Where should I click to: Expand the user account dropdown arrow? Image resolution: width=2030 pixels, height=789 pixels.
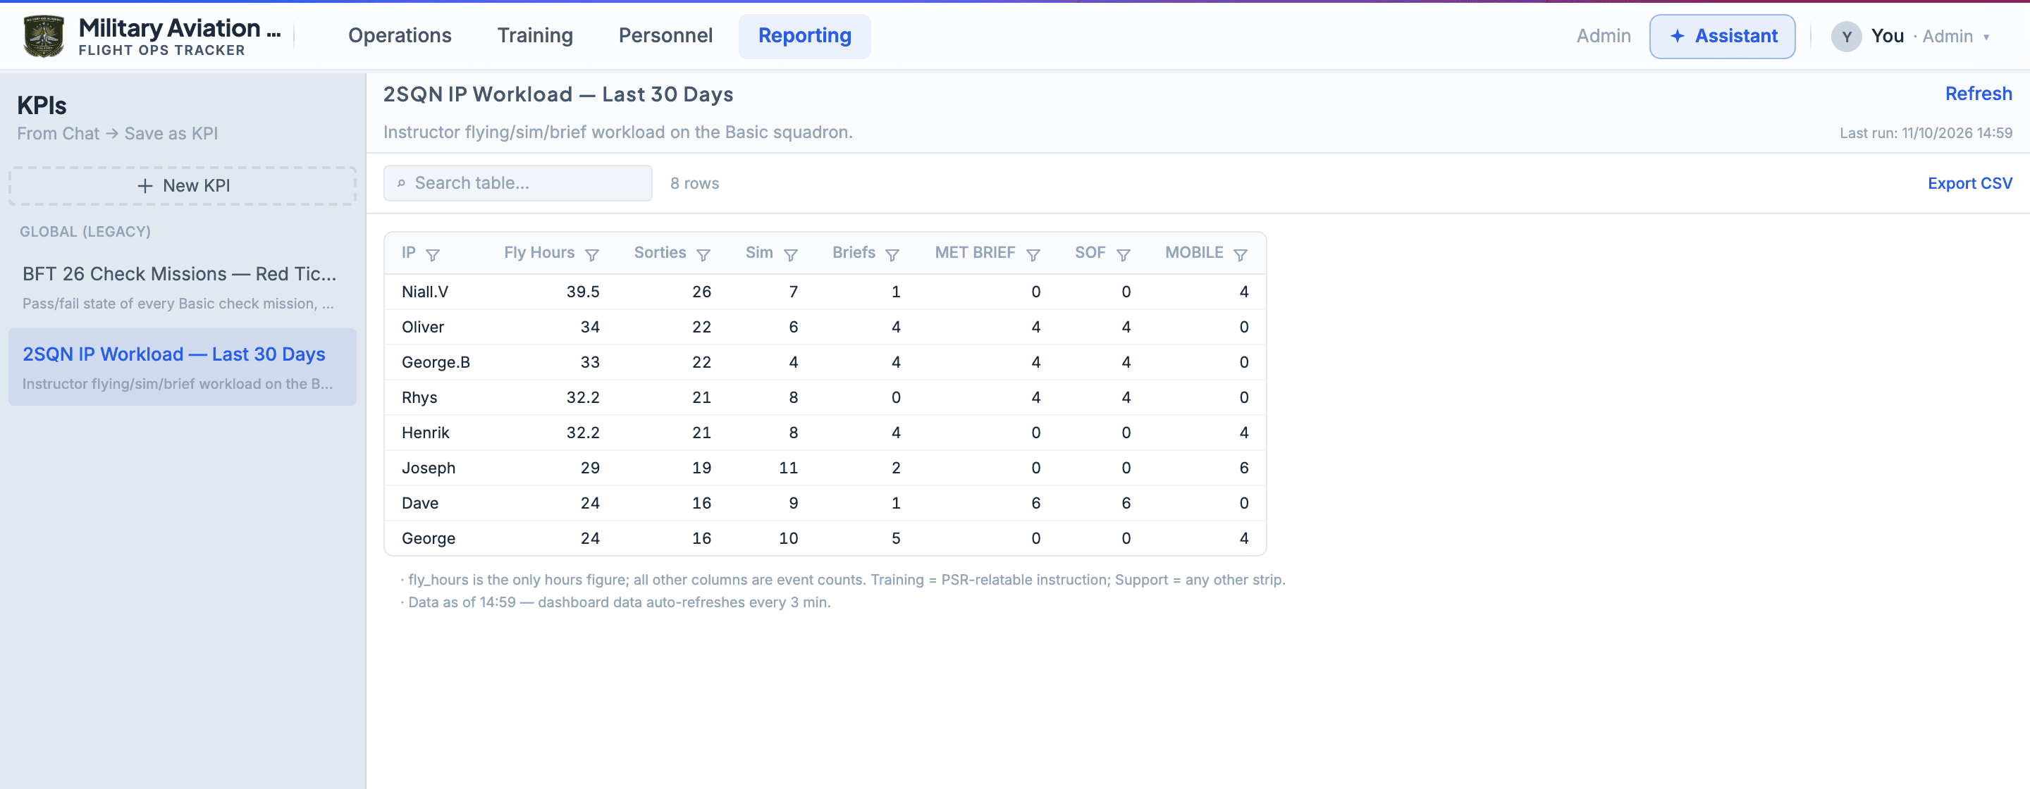coord(1987,37)
